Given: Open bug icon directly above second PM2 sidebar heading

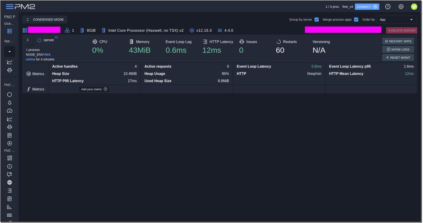Looking at the screenshot, I should point(10,70).
